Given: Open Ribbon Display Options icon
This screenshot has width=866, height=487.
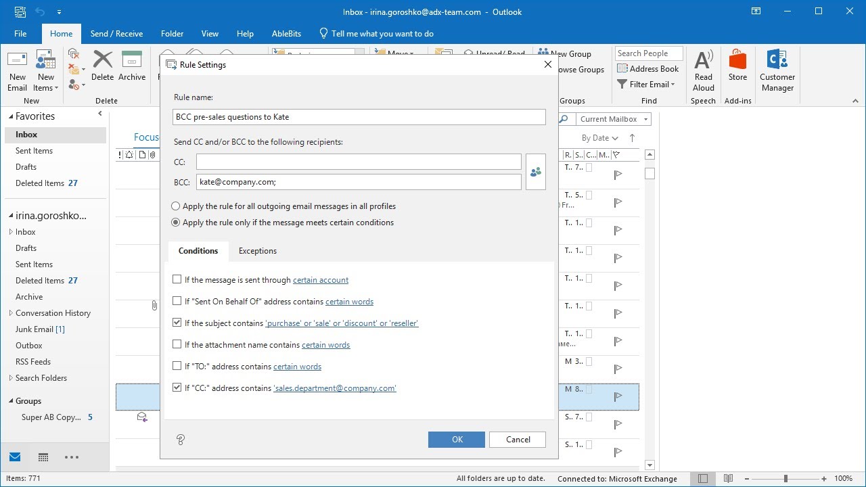Looking at the screenshot, I should [756, 11].
